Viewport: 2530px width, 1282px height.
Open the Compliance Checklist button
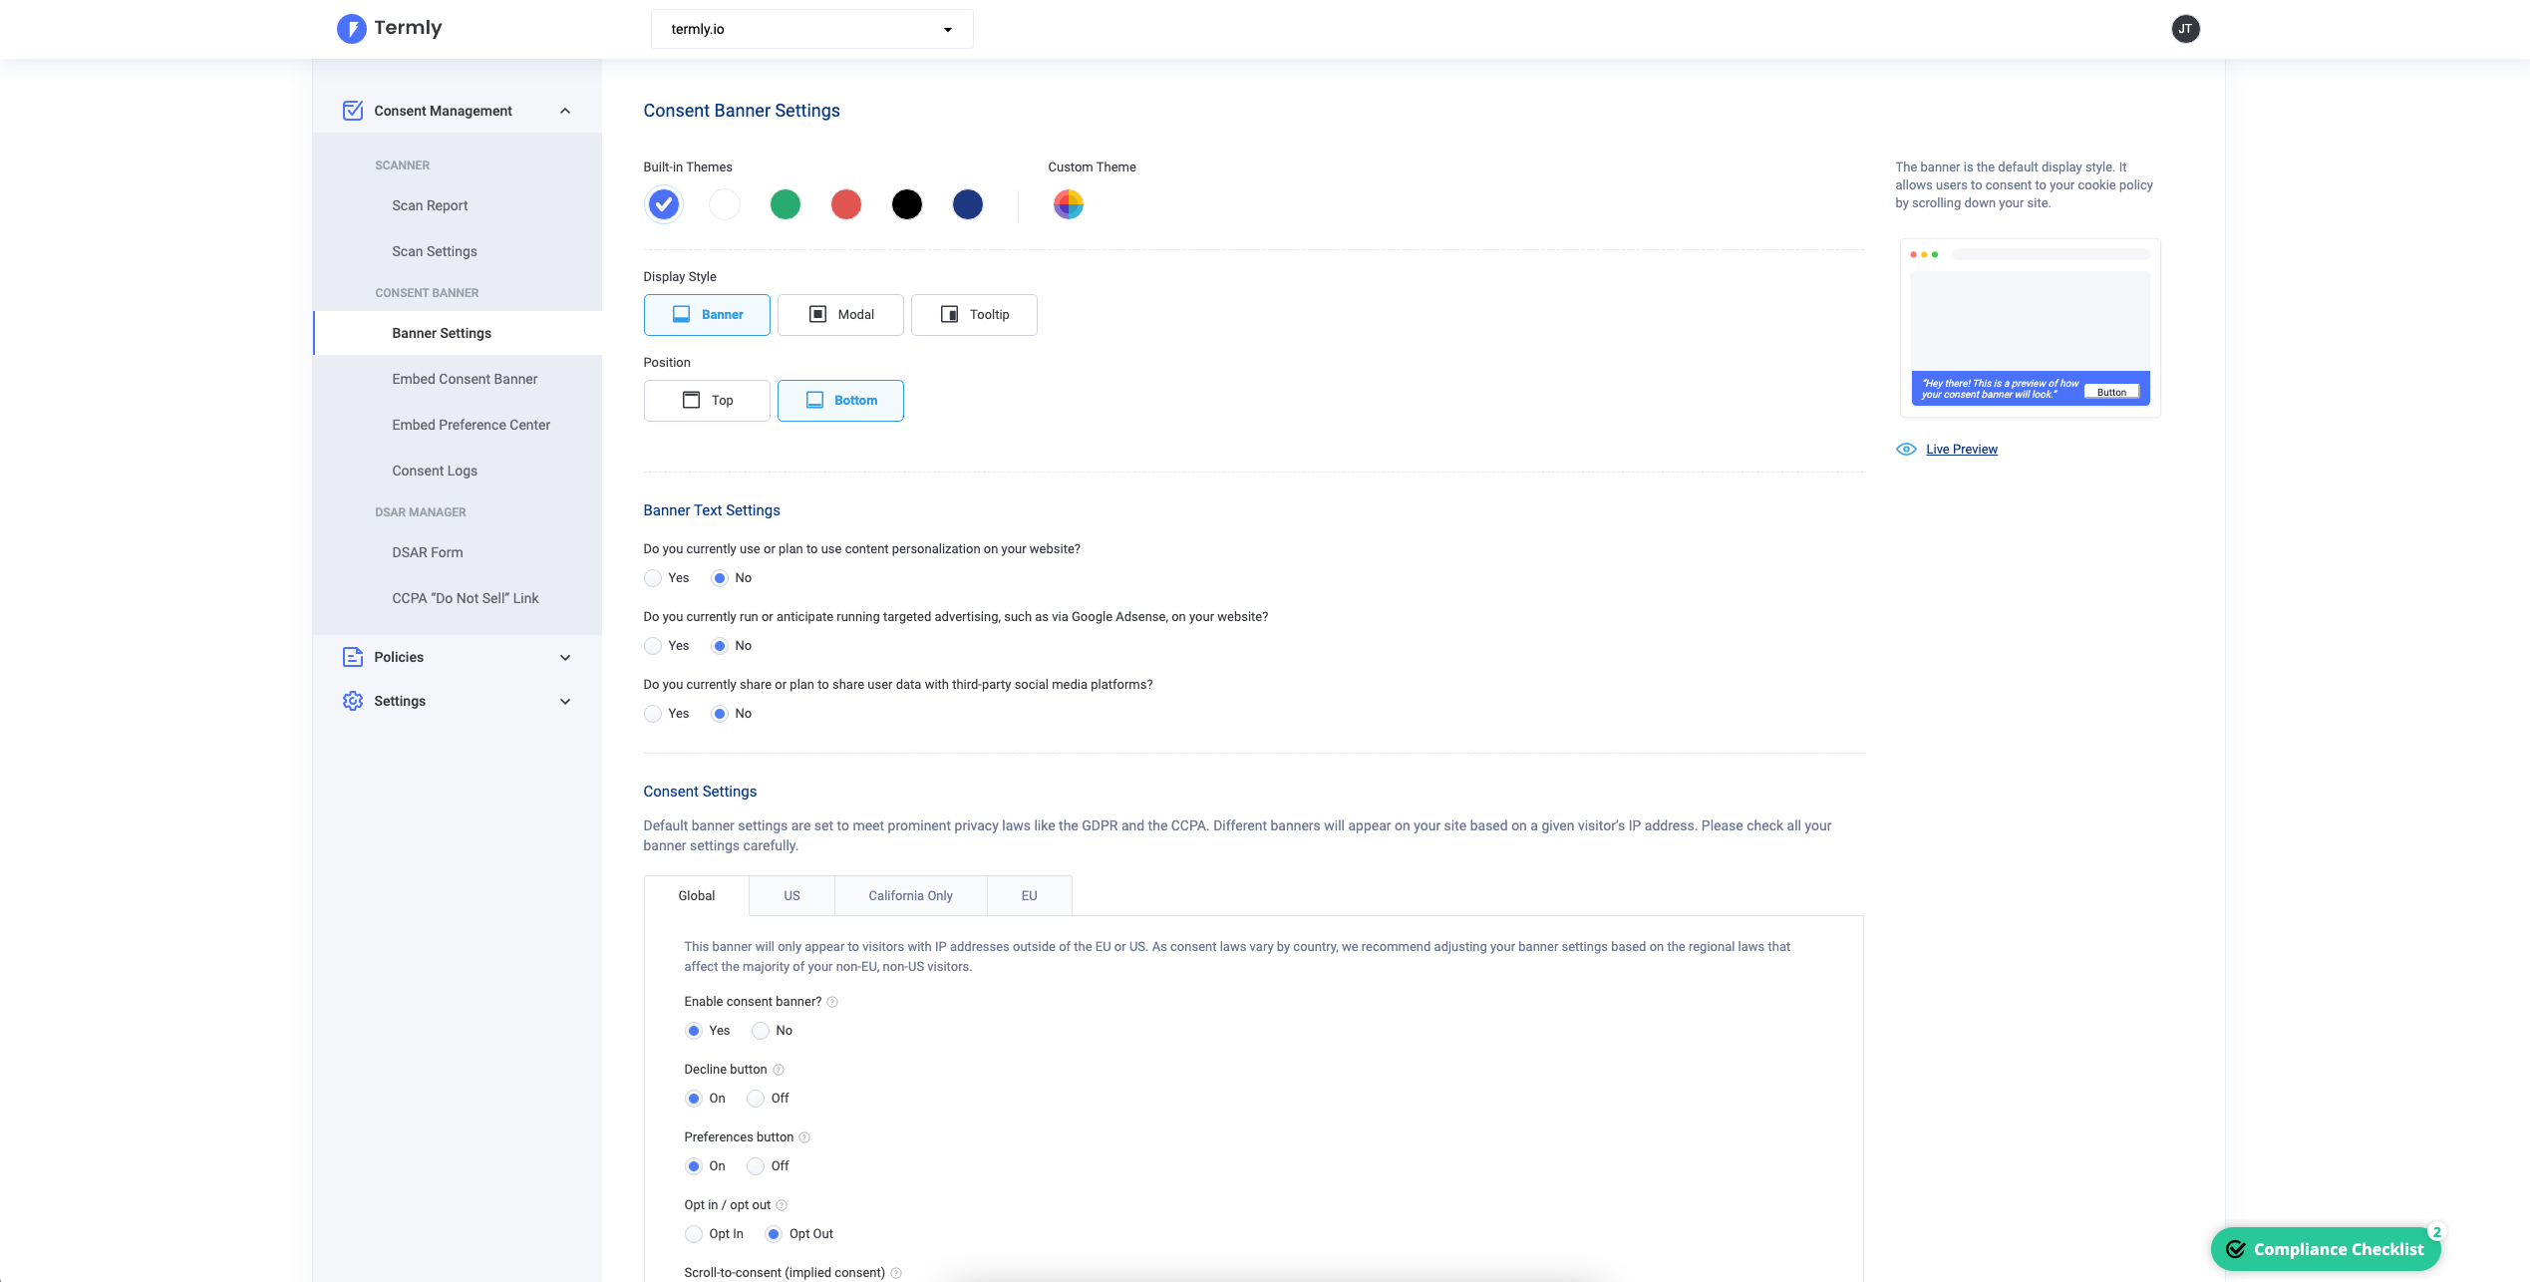2325,1249
